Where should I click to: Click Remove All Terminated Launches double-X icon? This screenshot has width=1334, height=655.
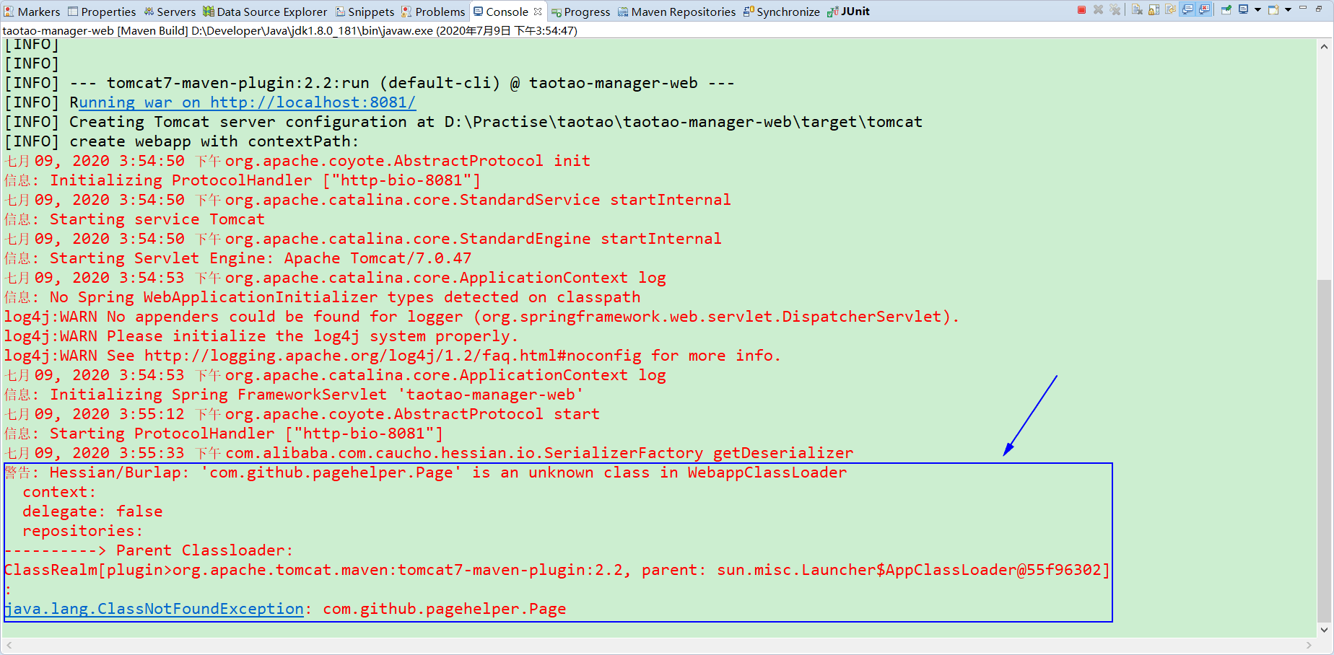1115,10
